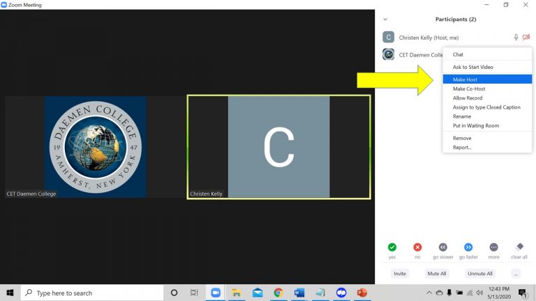Click the Zoom icon on the taskbar
Viewport: 536px width, 301px height.
tap(216, 293)
